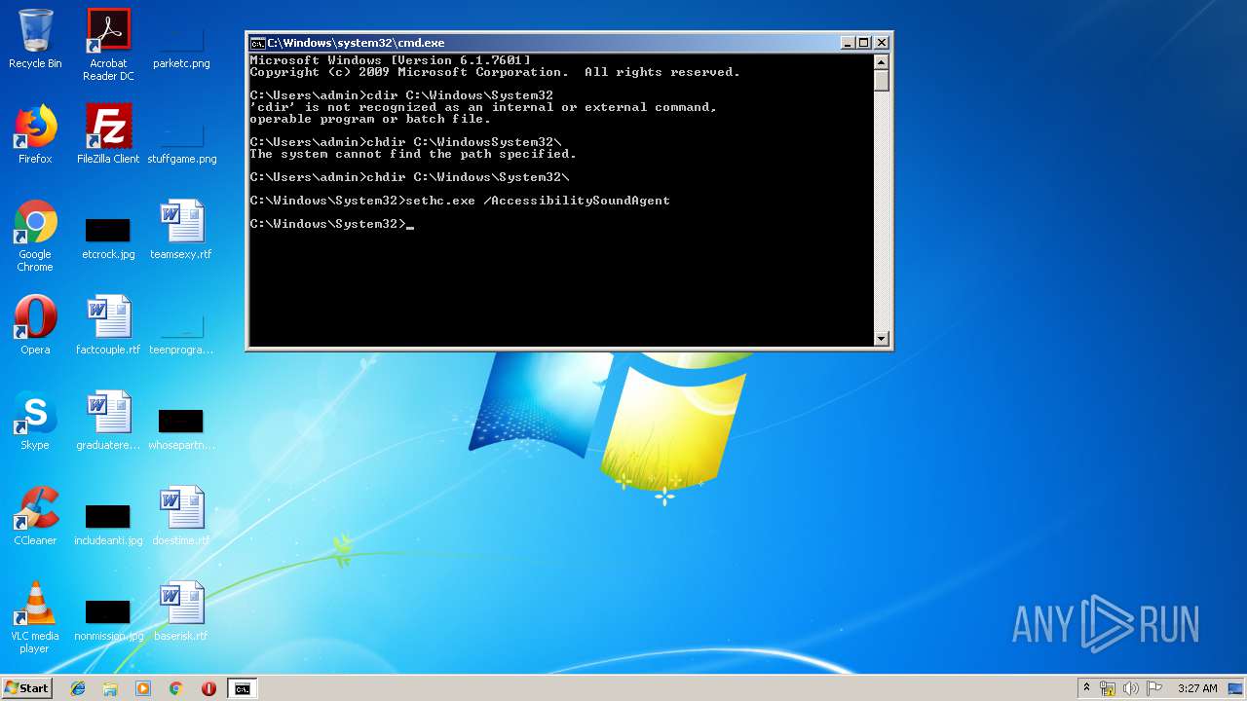Maximize the cmd.exe window
Viewport: 1247px width, 701px height.
pos(863,43)
